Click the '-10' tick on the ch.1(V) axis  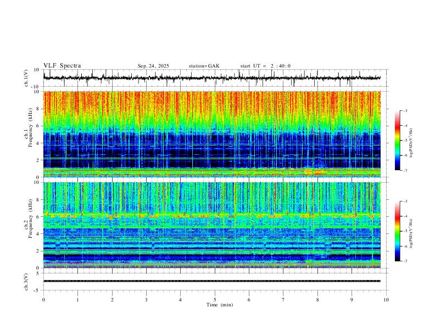pyautogui.click(x=36, y=87)
